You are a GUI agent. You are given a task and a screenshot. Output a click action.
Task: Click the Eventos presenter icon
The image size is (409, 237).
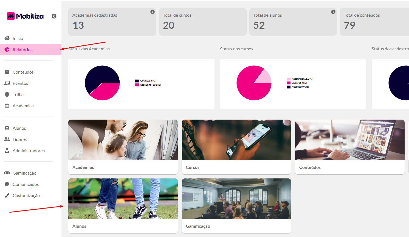pos(7,83)
